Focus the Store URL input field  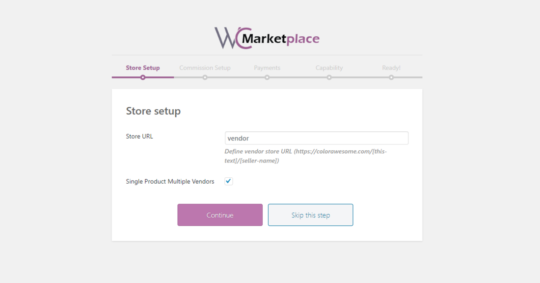click(317, 138)
